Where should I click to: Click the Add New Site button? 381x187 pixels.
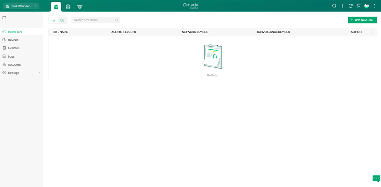pos(362,20)
